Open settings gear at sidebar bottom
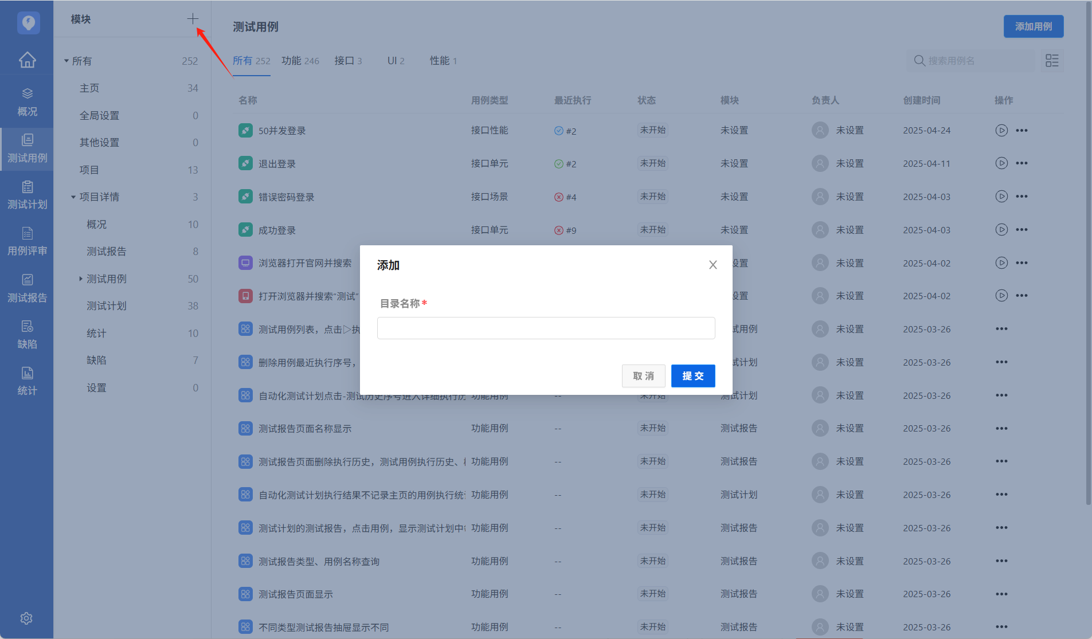Image resolution: width=1092 pixels, height=639 pixels. pos(26,618)
